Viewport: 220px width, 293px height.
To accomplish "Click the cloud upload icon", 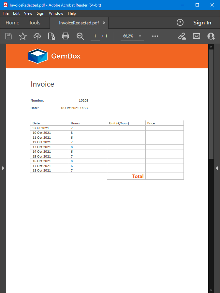I will coord(37,36).
